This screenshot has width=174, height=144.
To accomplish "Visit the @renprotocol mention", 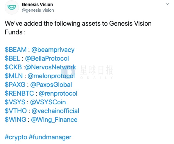I will click(x=58, y=94).
